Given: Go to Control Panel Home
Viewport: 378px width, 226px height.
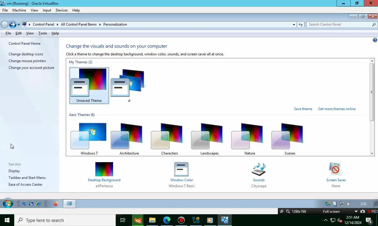Looking at the screenshot, I should [25, 44].
